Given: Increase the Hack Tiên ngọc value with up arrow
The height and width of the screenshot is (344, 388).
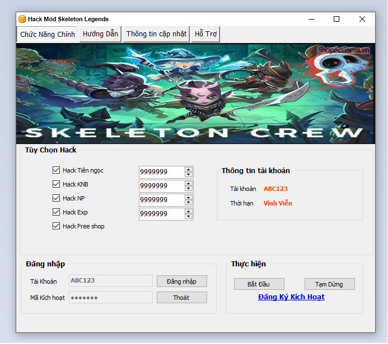Looking at the screenshot, I should [189, 169].
